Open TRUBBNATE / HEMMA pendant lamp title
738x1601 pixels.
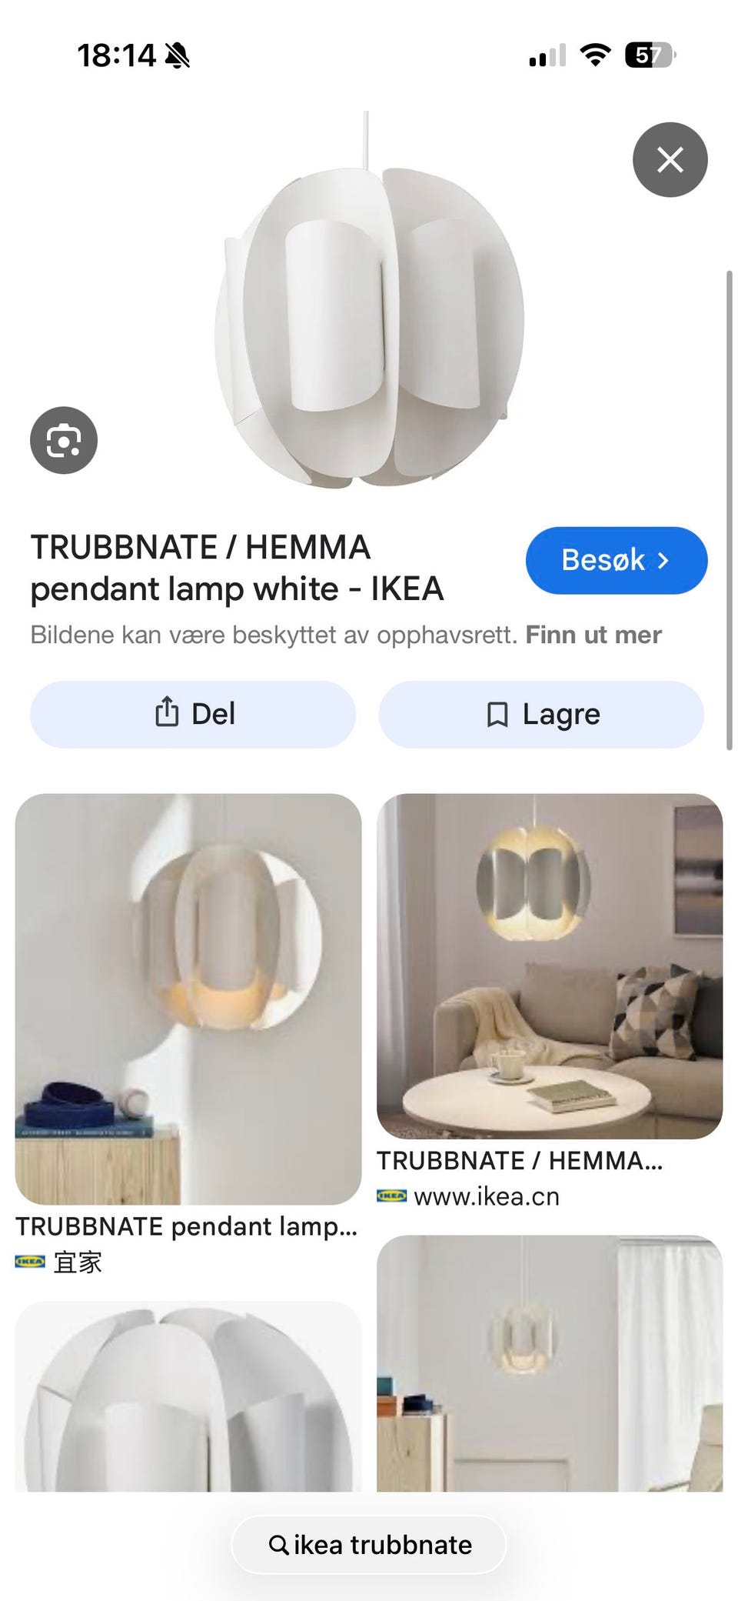(237, 568)
